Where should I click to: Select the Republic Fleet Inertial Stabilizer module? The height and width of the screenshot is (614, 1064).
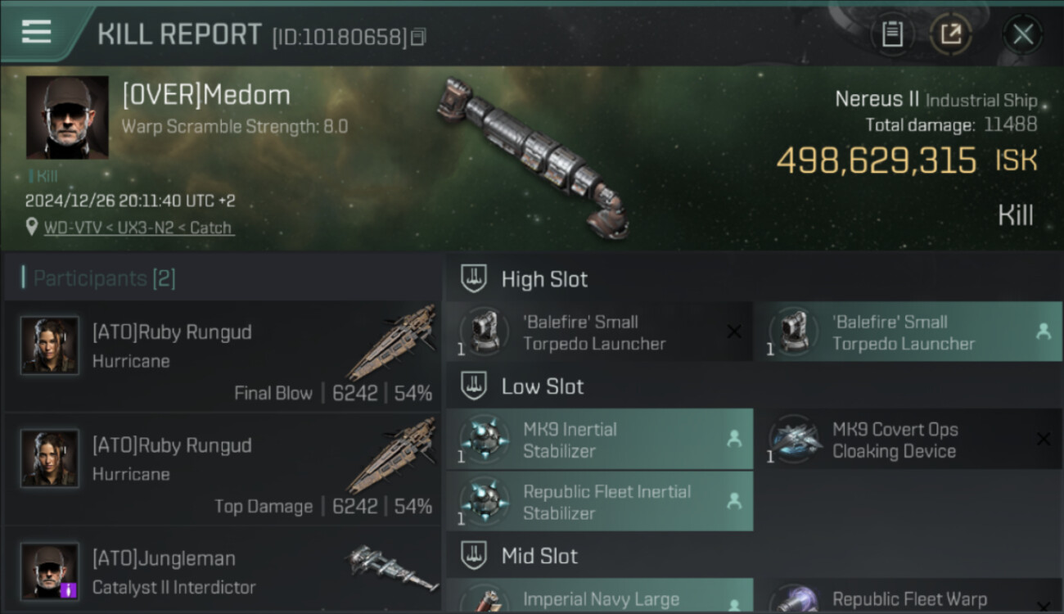600,502
